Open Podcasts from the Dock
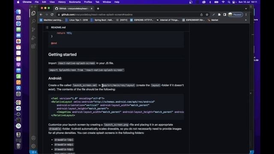 (x=18, y=65)
